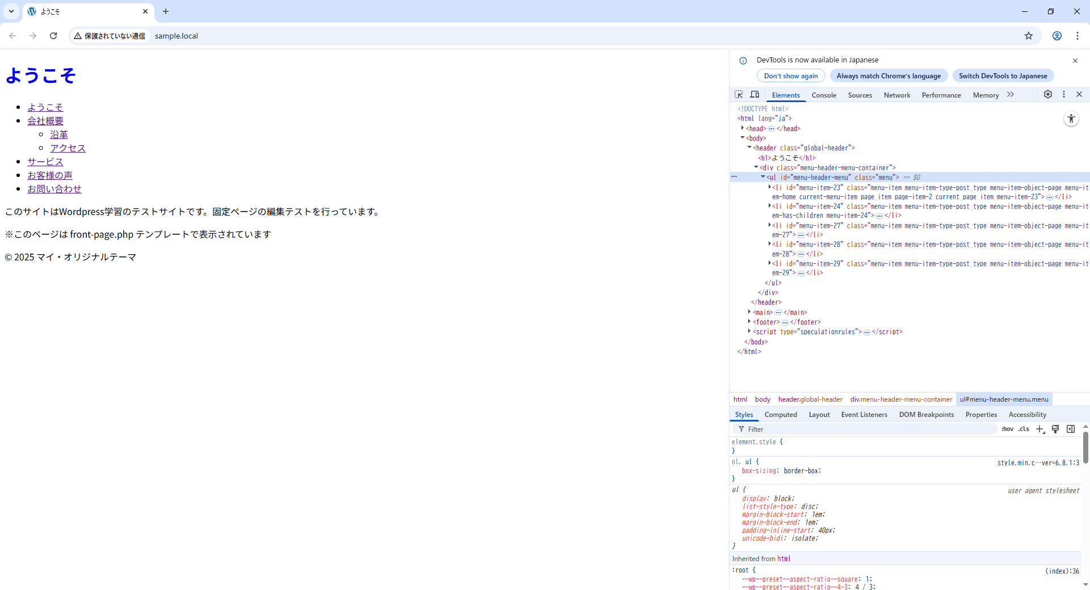Switch to the Performance tab
The height and width of the screenshot is (590, 1090).
pos(941,95)
